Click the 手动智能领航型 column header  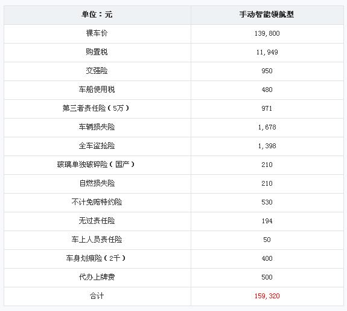coord(267,15)
